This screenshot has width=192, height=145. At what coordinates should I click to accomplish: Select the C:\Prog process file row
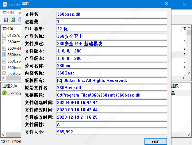click(11, 93)
